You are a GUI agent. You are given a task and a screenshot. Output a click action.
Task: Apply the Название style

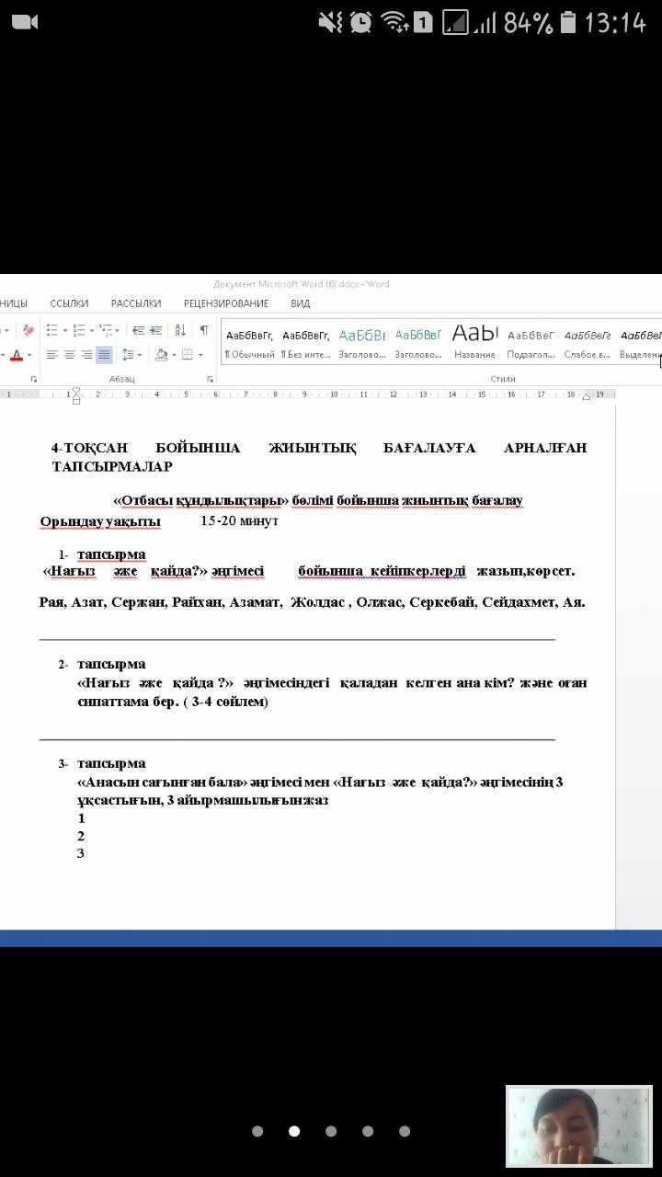(474, 343)
